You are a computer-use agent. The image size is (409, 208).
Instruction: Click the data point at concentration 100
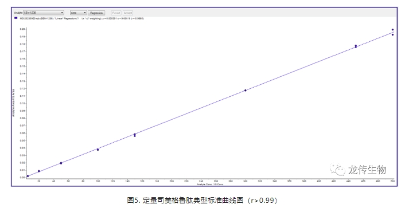tap(98, 150)
